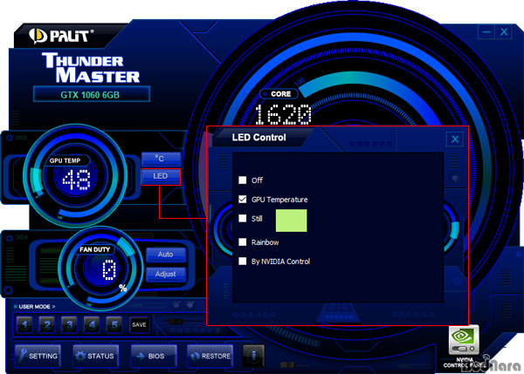Uncheck the GPU Temperature option

point(243,200)
